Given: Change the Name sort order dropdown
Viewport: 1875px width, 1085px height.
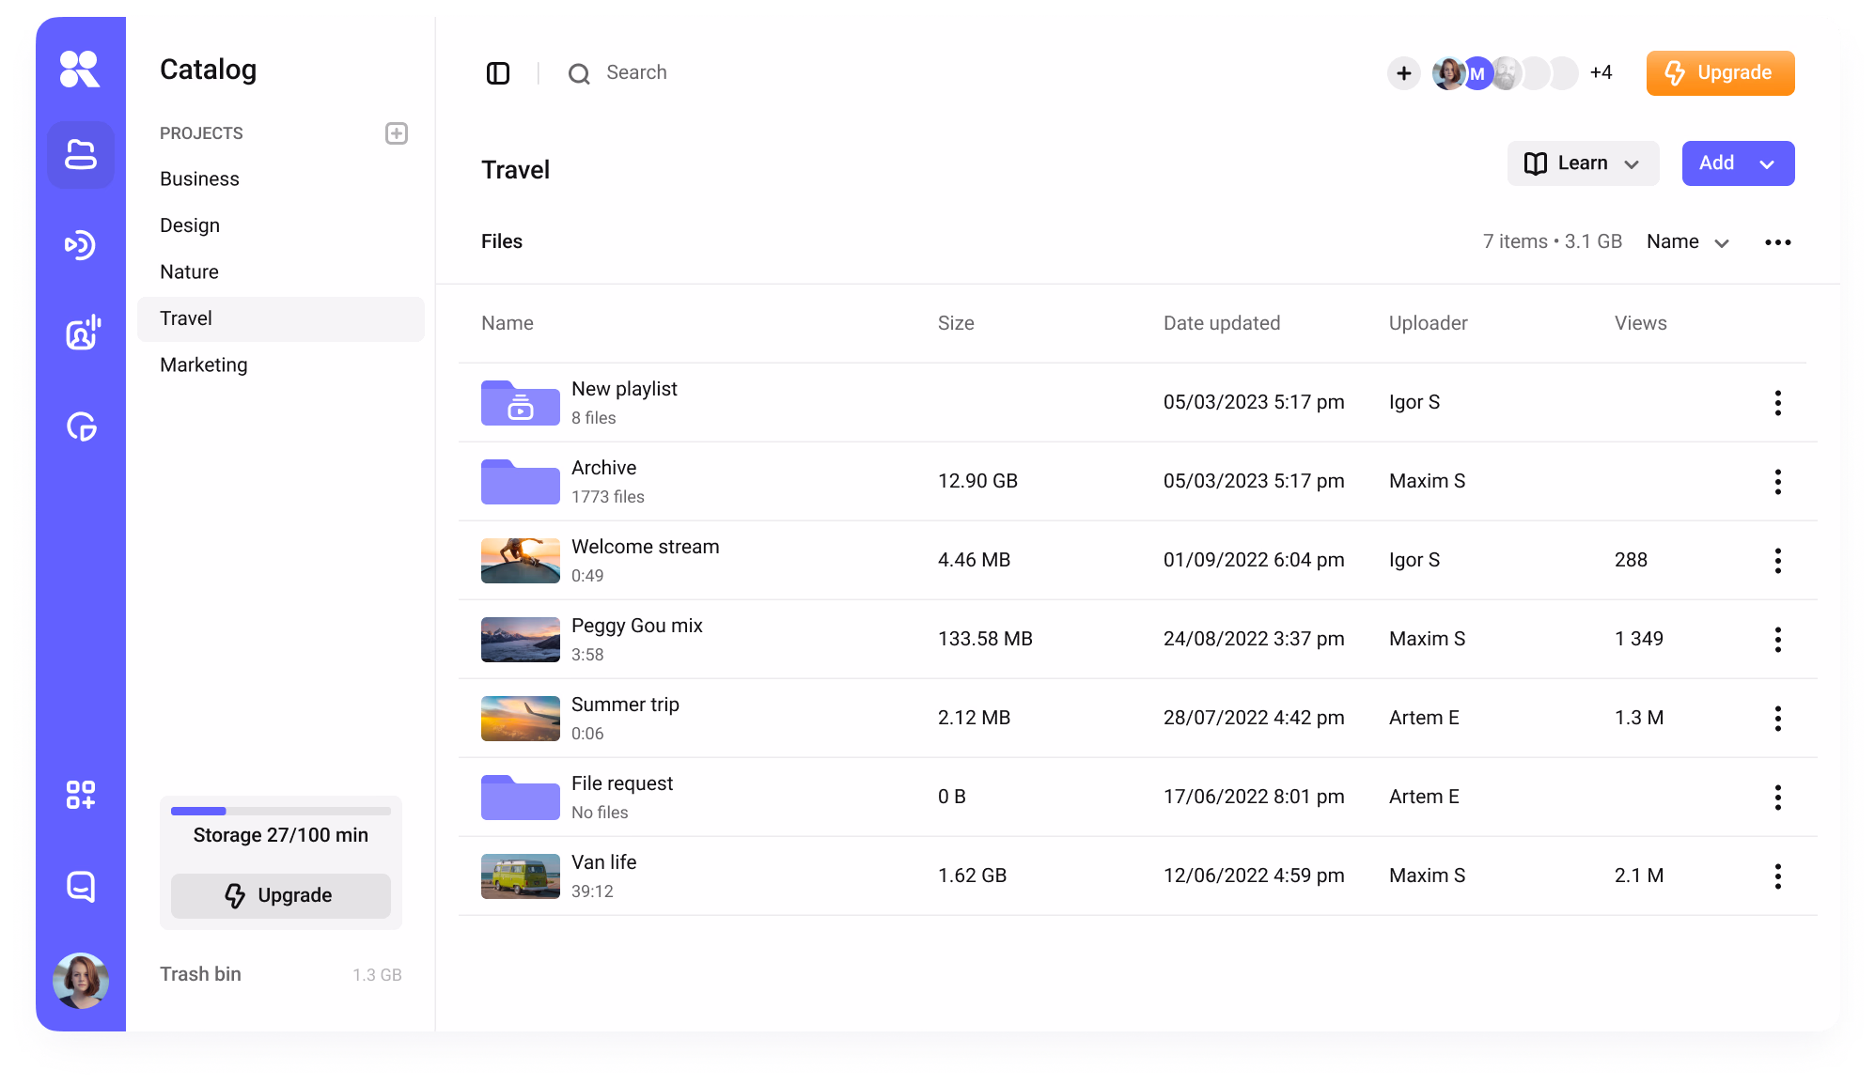Looking at the screenshot, I should pyautogui.click(x=1688, y=242).
